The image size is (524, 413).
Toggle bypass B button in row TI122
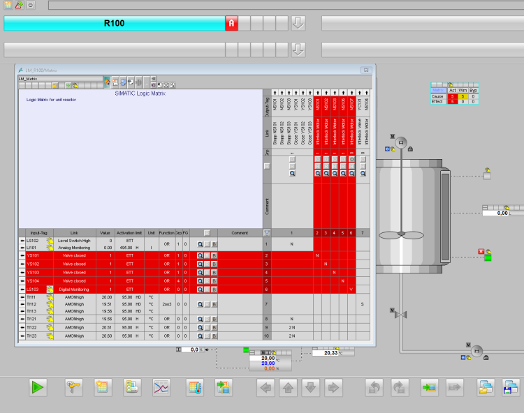click(214, 328)
